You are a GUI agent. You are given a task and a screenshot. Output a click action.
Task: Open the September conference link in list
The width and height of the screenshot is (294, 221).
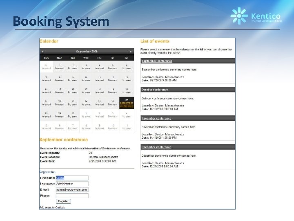click(x=157, y=61)
